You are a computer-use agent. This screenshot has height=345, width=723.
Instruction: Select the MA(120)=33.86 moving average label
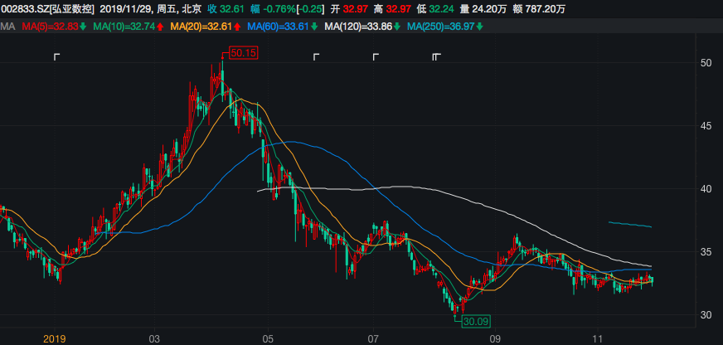(x=358, y=27)
